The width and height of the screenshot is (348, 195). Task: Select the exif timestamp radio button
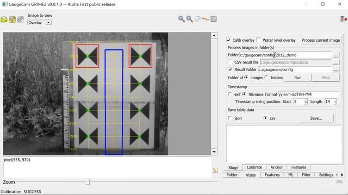230,94
